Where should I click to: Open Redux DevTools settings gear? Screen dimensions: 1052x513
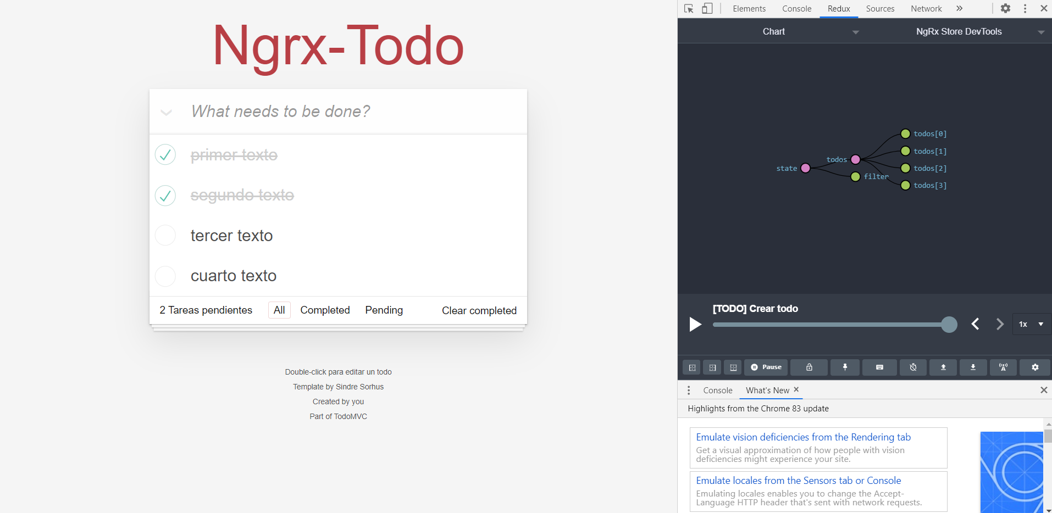(1035, 367)
